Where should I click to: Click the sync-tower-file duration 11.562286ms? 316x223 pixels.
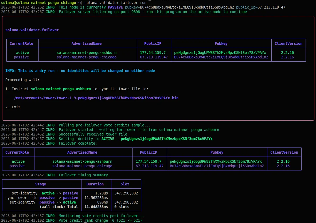pyautogui.click(x=96, y=198)
